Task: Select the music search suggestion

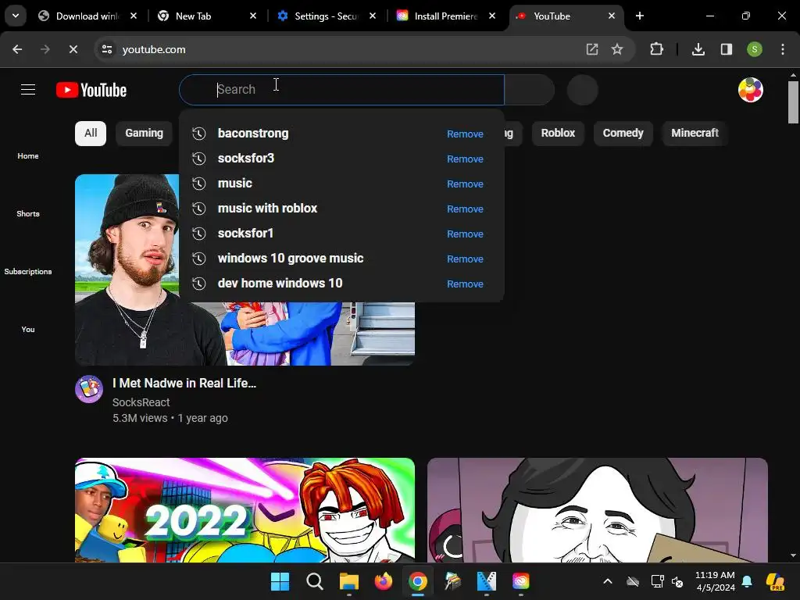Action: coord(341,183)
